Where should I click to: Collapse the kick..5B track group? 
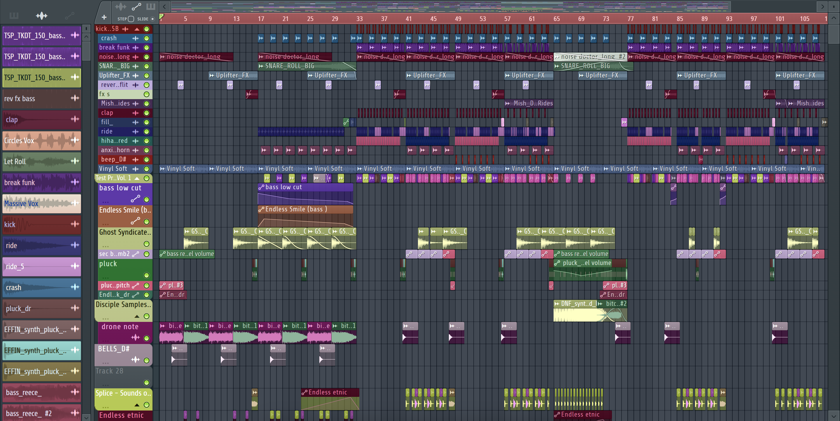(137, 29)
